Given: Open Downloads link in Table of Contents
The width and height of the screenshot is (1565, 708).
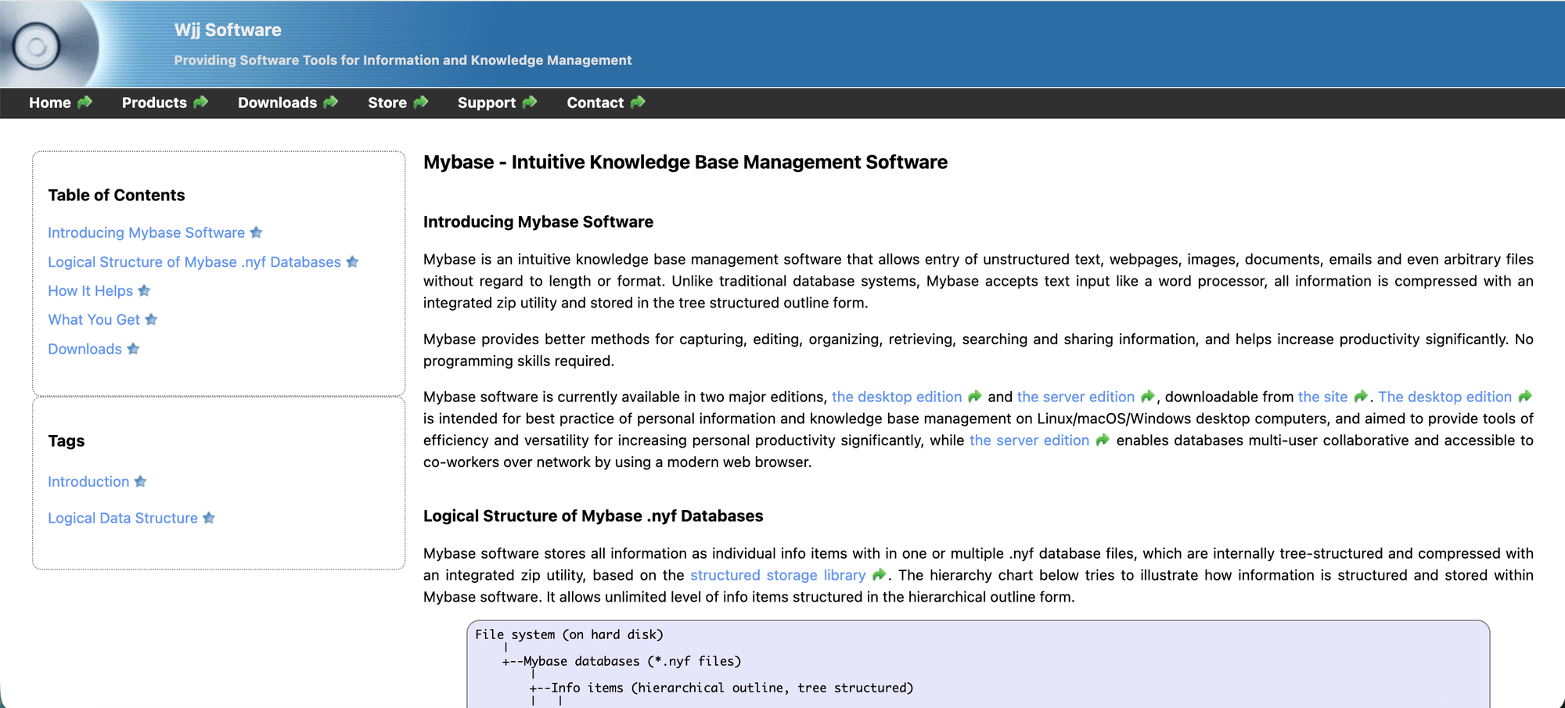Looking at the screenshot, I should point(85,349).
